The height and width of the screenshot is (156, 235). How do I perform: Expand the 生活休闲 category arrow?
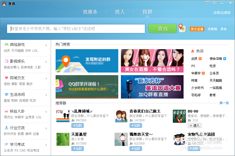46,95
